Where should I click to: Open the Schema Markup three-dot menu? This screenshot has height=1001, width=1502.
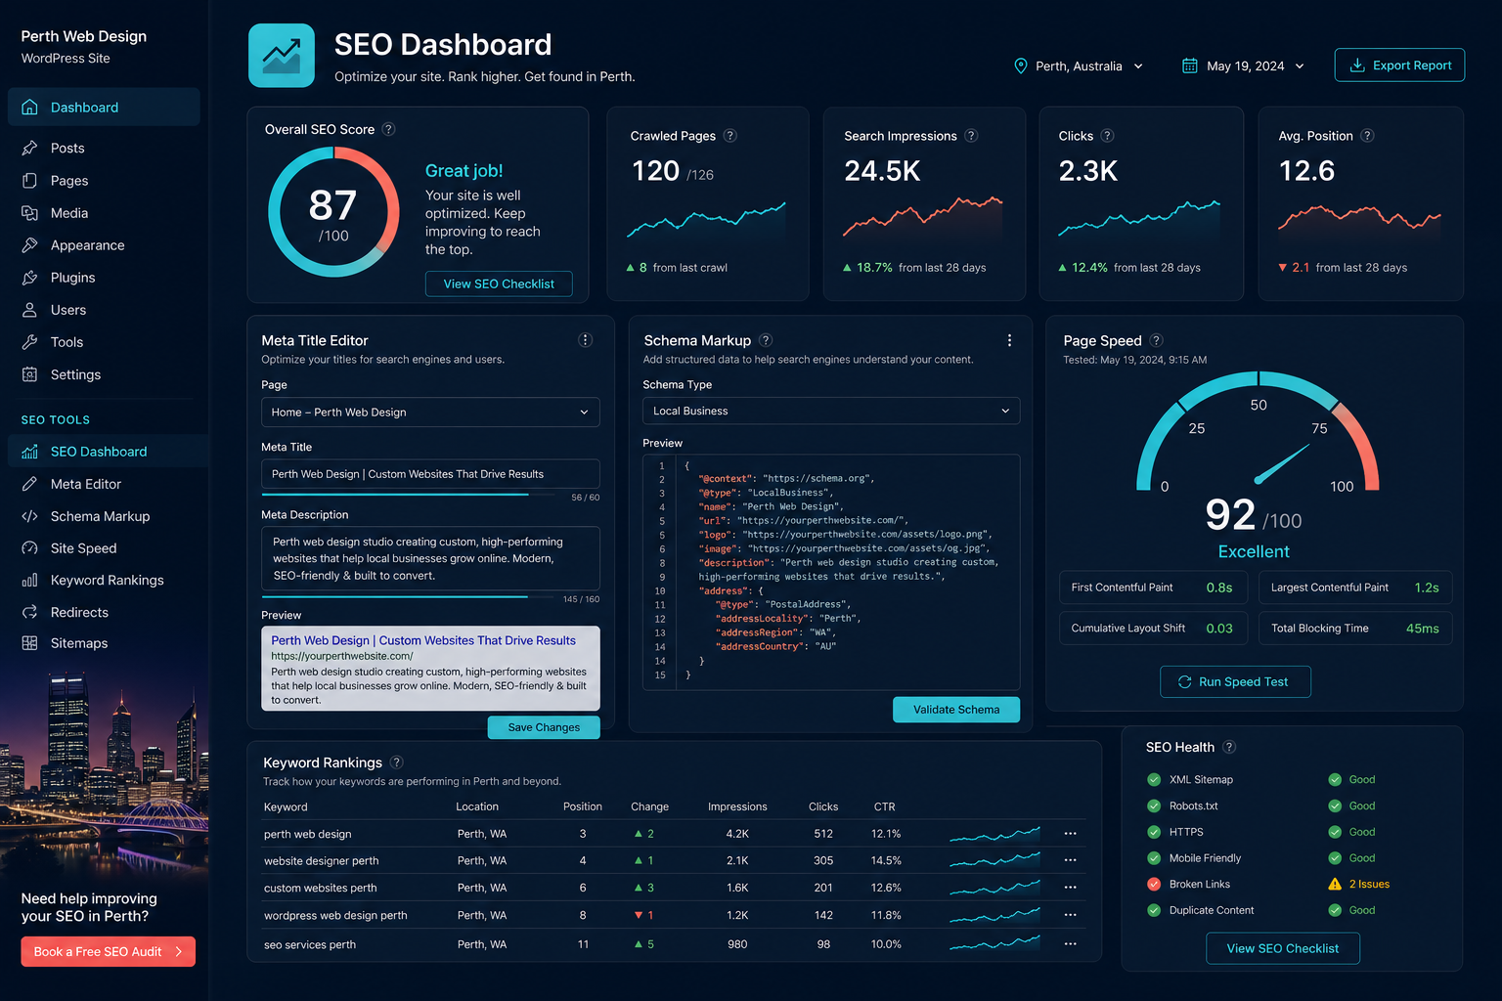tap(1009, 340)
